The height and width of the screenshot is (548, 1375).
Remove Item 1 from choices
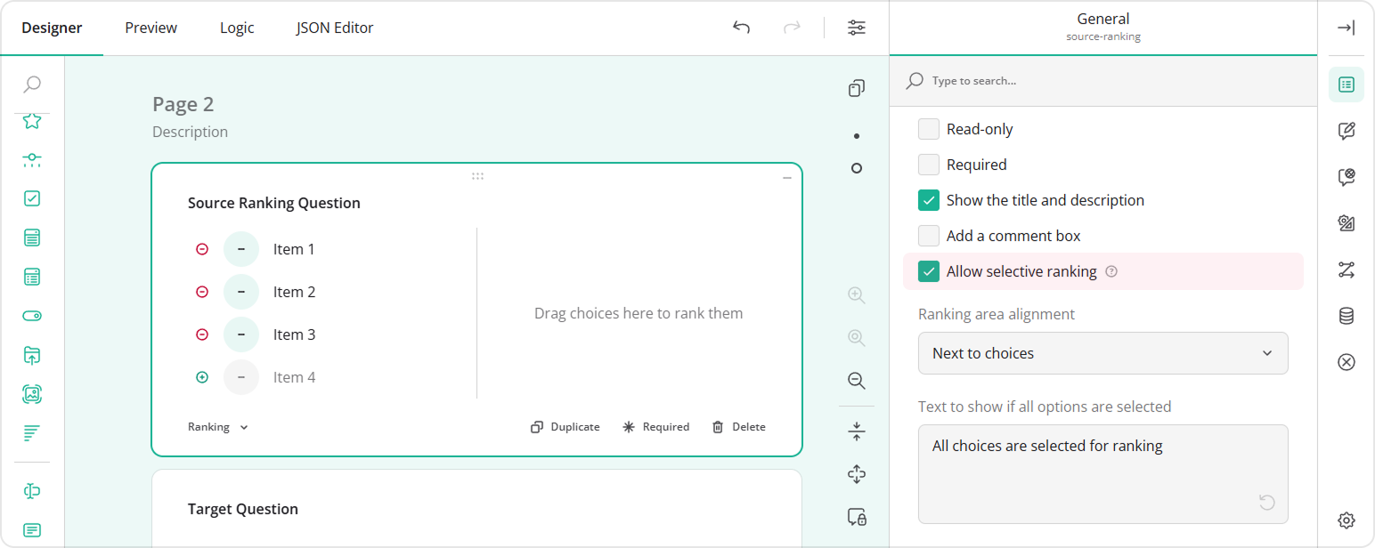[x=202, y=249]
